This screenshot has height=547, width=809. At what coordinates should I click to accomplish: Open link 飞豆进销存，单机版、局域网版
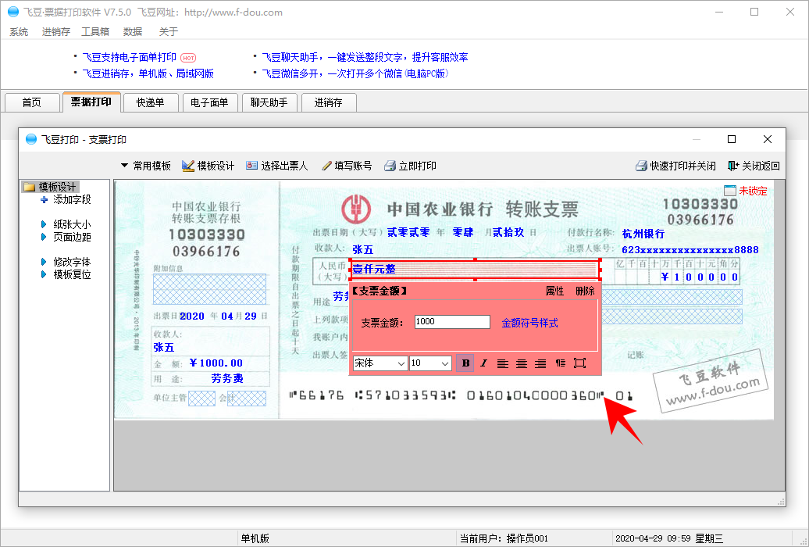point(148,74)
